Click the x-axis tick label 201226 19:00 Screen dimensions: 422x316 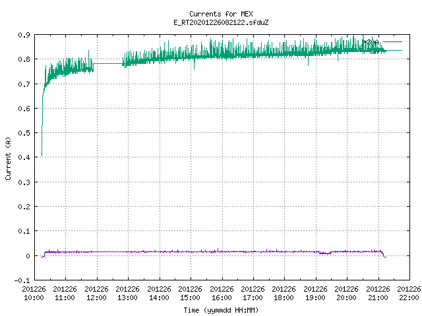(315, 294)
